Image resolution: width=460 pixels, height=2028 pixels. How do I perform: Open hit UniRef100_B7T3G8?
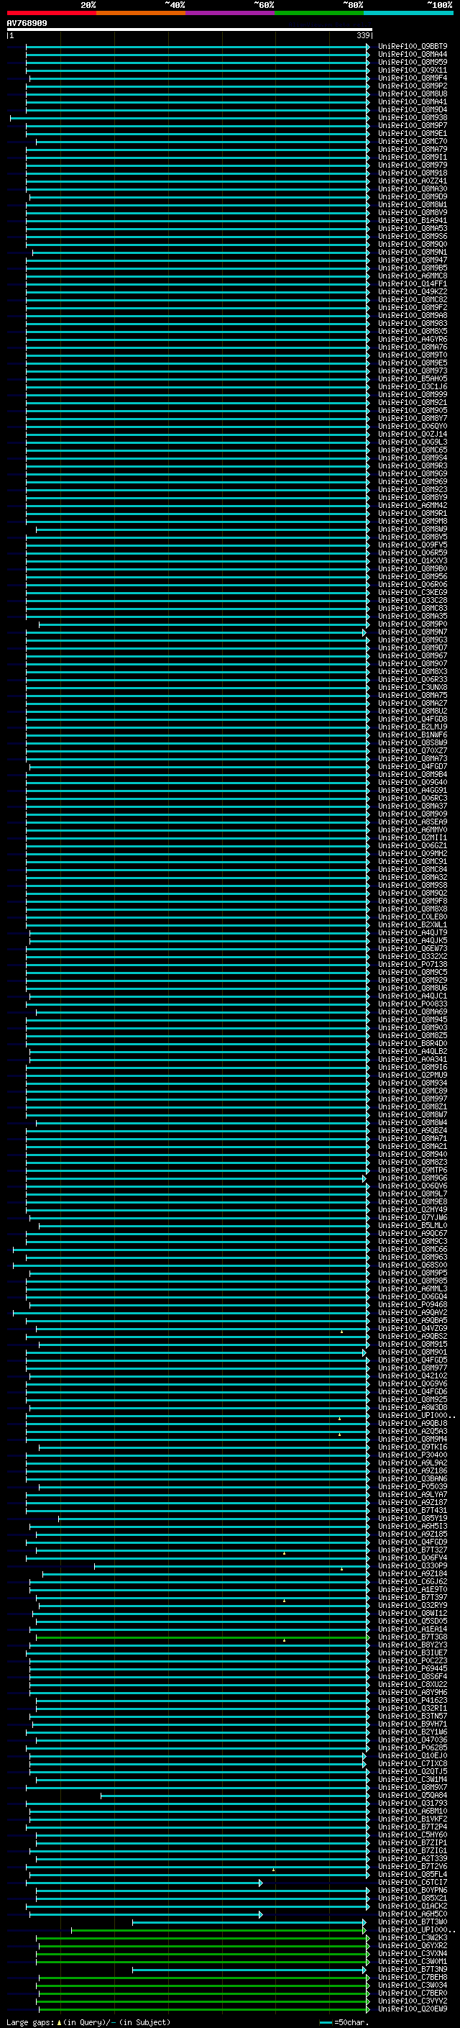click(412, 1637)
